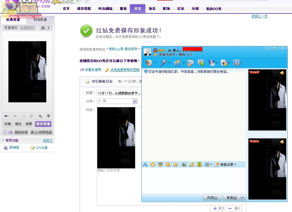Open the 我的QQ秀-最近保存 link
This screenshot has height=212, width=292.
pos(123,49)
